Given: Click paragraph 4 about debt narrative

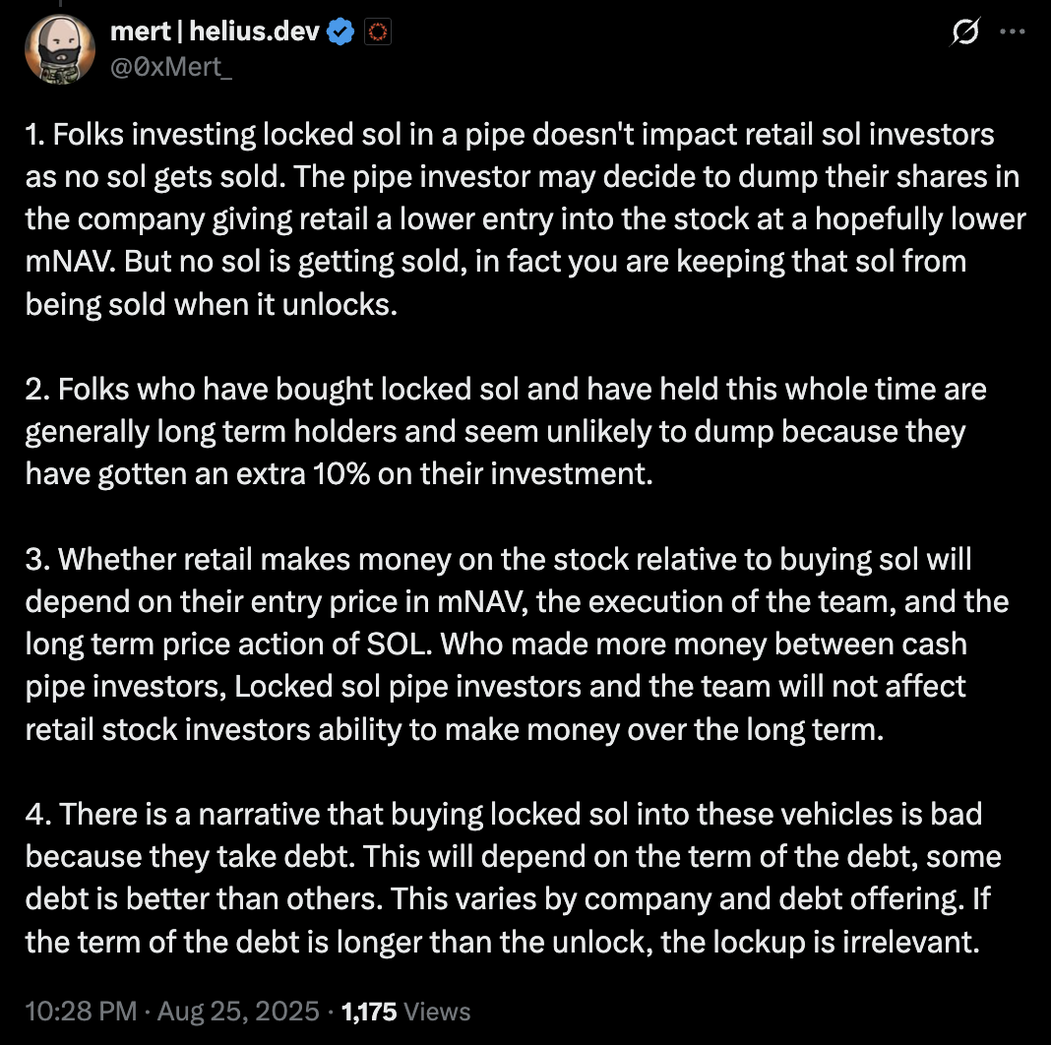Looking at the screenshot, I should [512, 878].
